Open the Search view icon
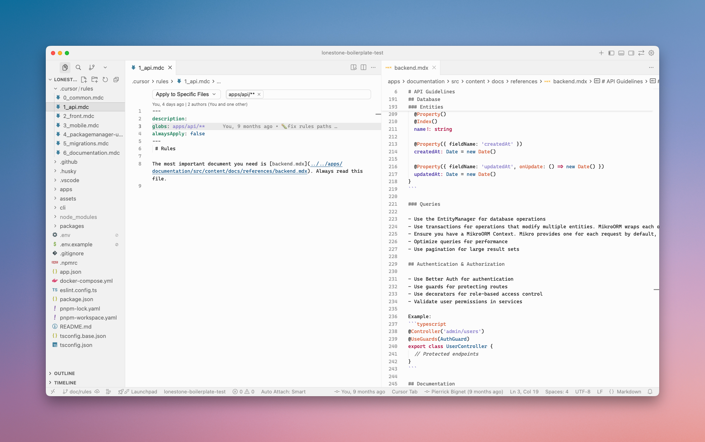 pyautogui.click(x=78, y=67)
